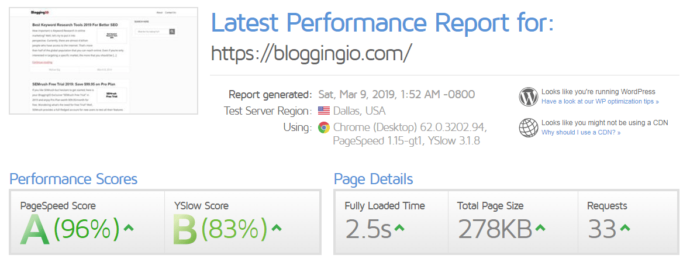Click the search magnifier button in thumbnail
The image size is (690, 262).
[172, 32]
